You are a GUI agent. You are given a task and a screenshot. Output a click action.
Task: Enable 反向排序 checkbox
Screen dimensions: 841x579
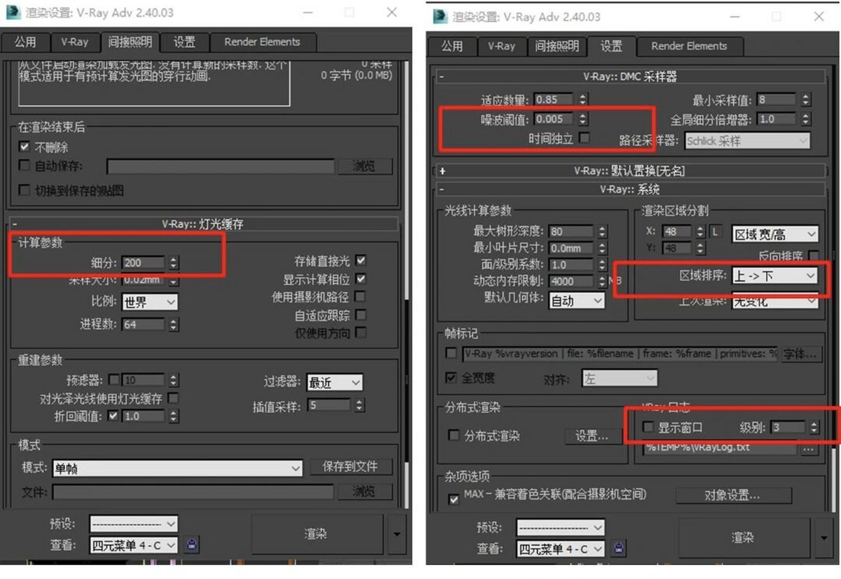pyautogui.click(x=813, y=256)
